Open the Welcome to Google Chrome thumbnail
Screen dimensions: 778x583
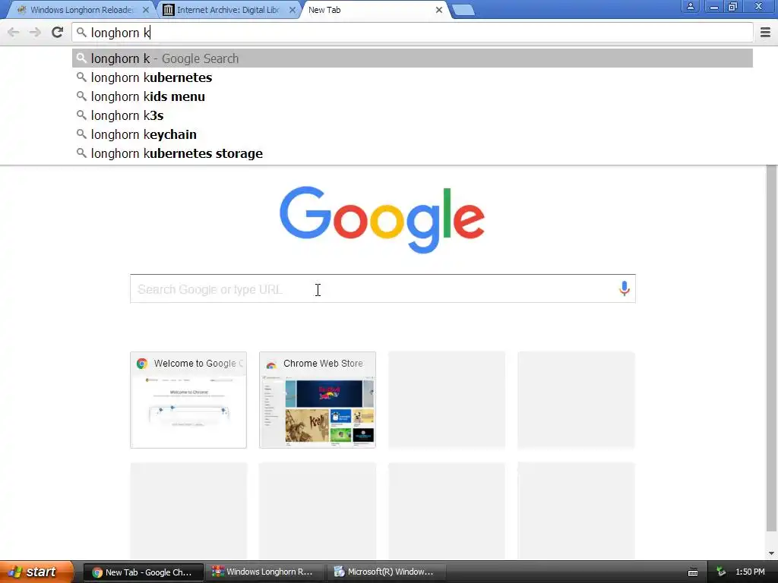tap(188, 400)
